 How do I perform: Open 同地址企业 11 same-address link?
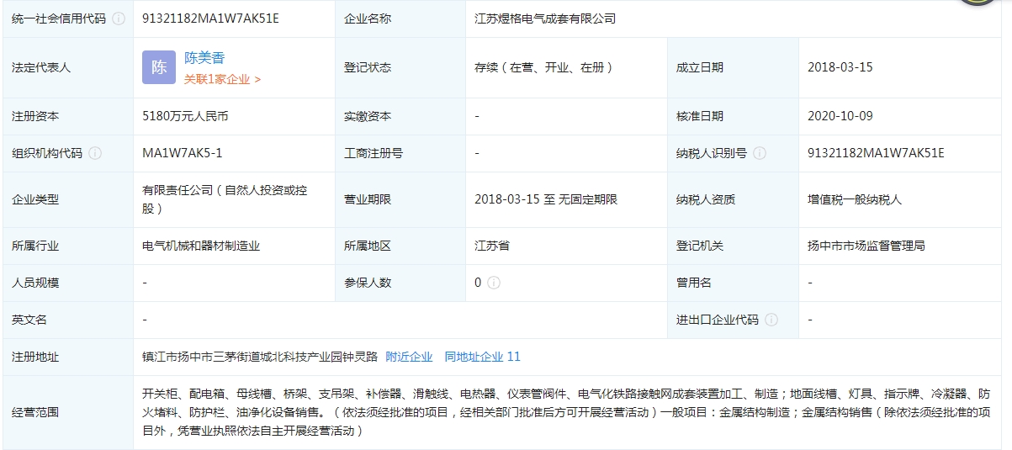click(x=482, y=357)
